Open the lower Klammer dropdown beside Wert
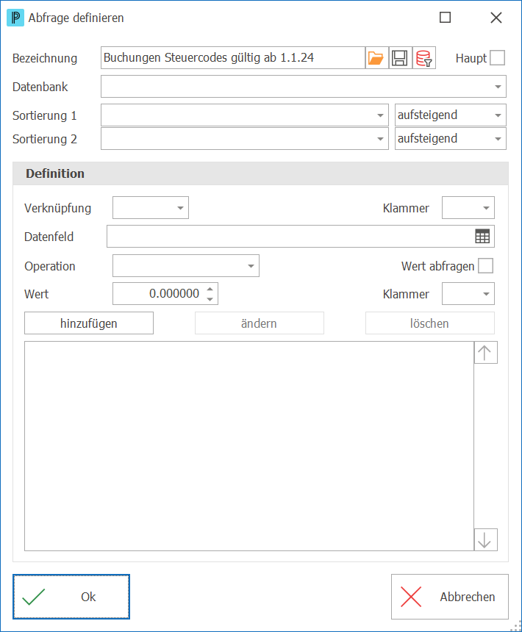Viewport: 522px width, 632px height. pyautogui.click(x=468, y=293)
